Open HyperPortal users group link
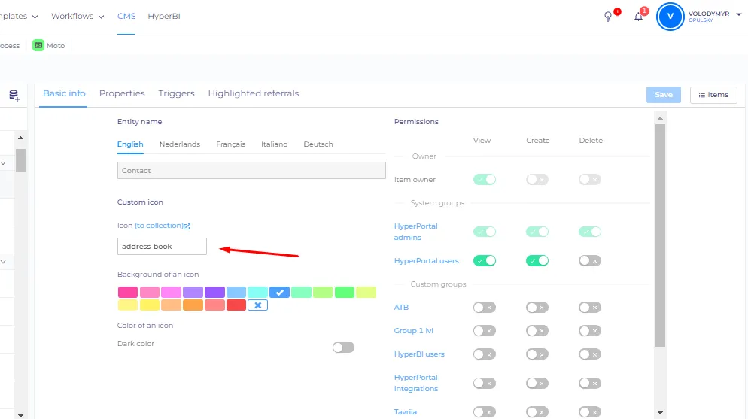The image size is (748, 419). click(426, 261)
